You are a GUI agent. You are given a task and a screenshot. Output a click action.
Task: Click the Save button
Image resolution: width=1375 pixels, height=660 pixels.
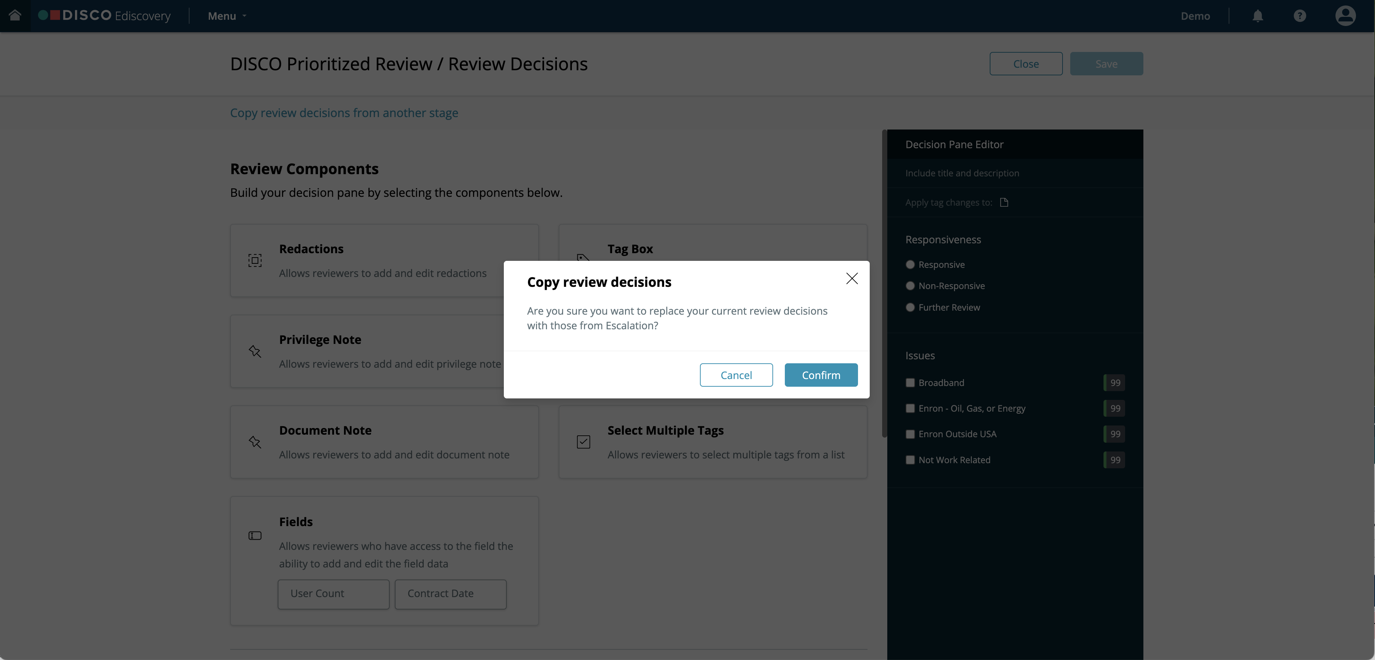click(x=1106, y=64)
